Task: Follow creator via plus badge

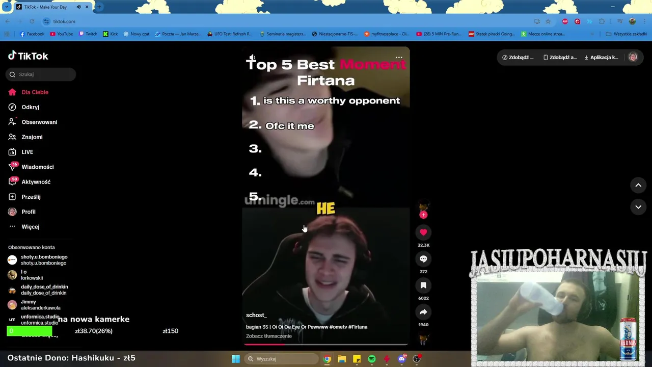Action: click(x=423, y=215)
